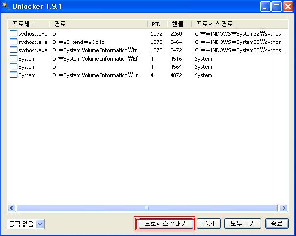
Task: Click handle value 4564
Action: pyautogui.click(x=176, y=67)
